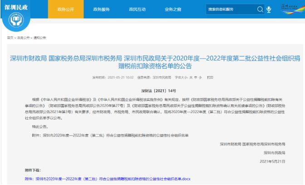Open the 政民互动 menu item

138,9
